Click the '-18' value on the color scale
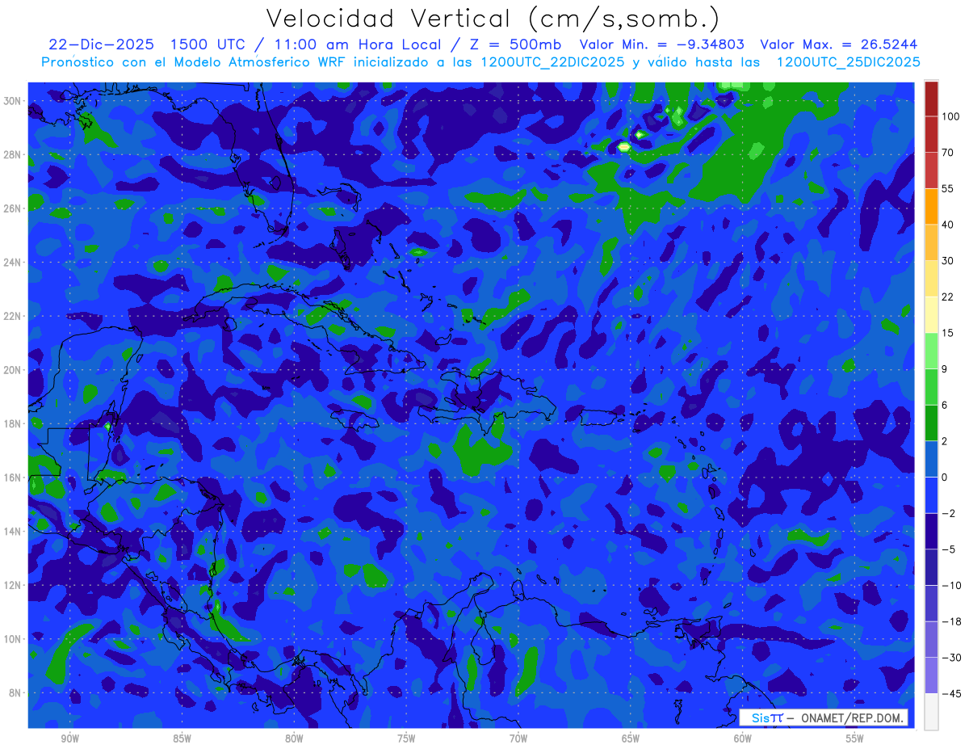Image resolution: width=969 pixels, height=749 pixels. pos(950,621)
